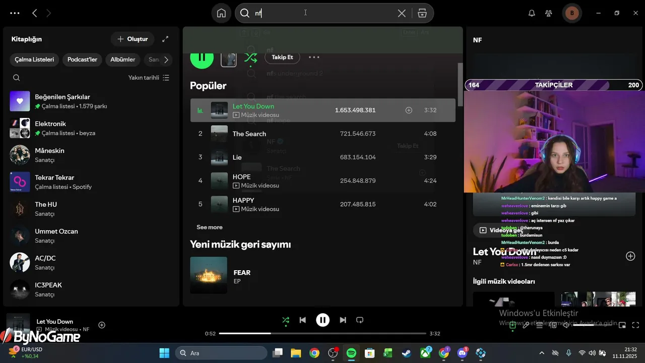Open the artist preview thumbnail next to pause
This screenshot has height=363, width=645.
229,59
